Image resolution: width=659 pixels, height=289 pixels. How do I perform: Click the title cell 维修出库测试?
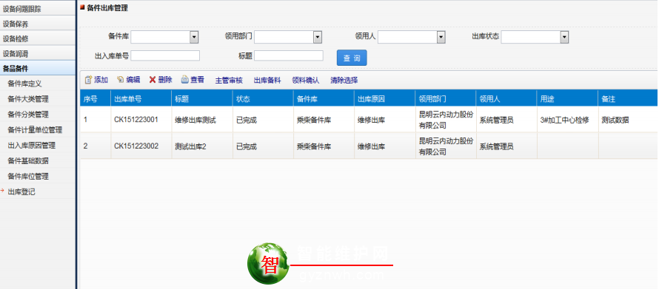(x=195, y=120)
